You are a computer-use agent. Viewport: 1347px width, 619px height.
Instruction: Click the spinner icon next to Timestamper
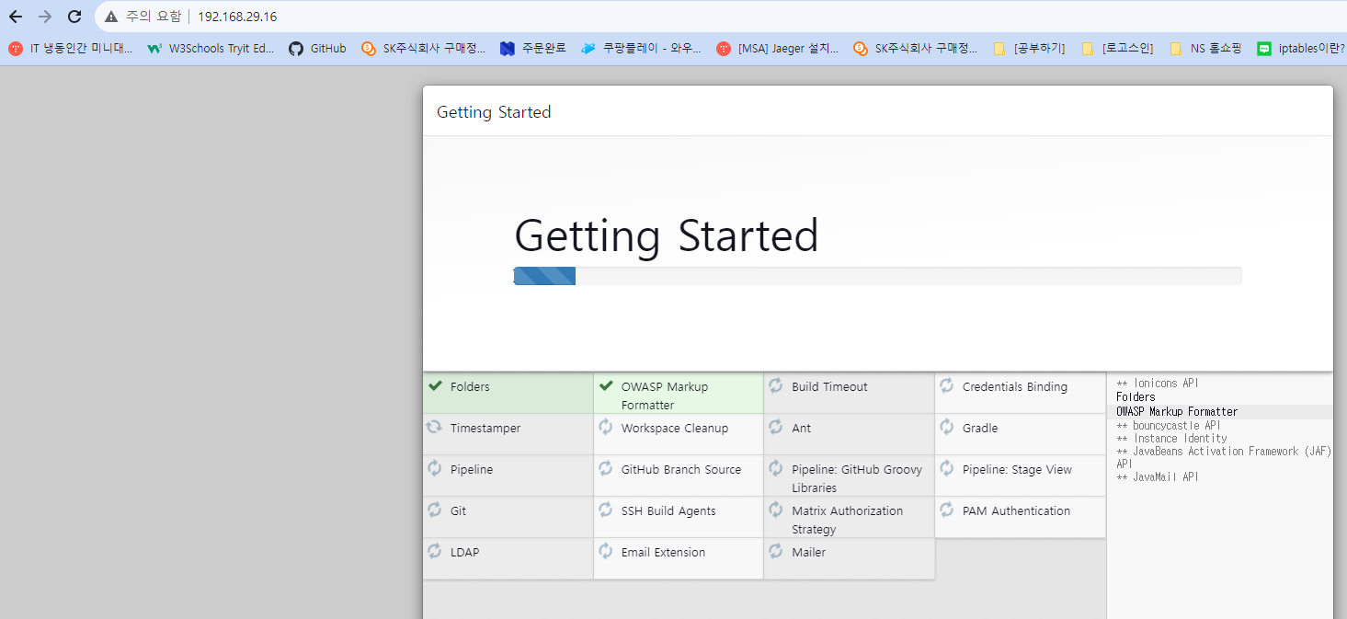[434, 427]
